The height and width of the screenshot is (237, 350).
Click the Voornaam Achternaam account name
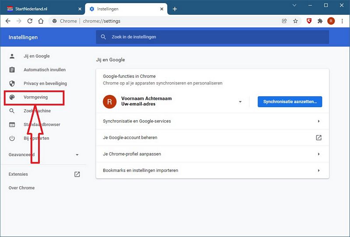click(147, 98)
